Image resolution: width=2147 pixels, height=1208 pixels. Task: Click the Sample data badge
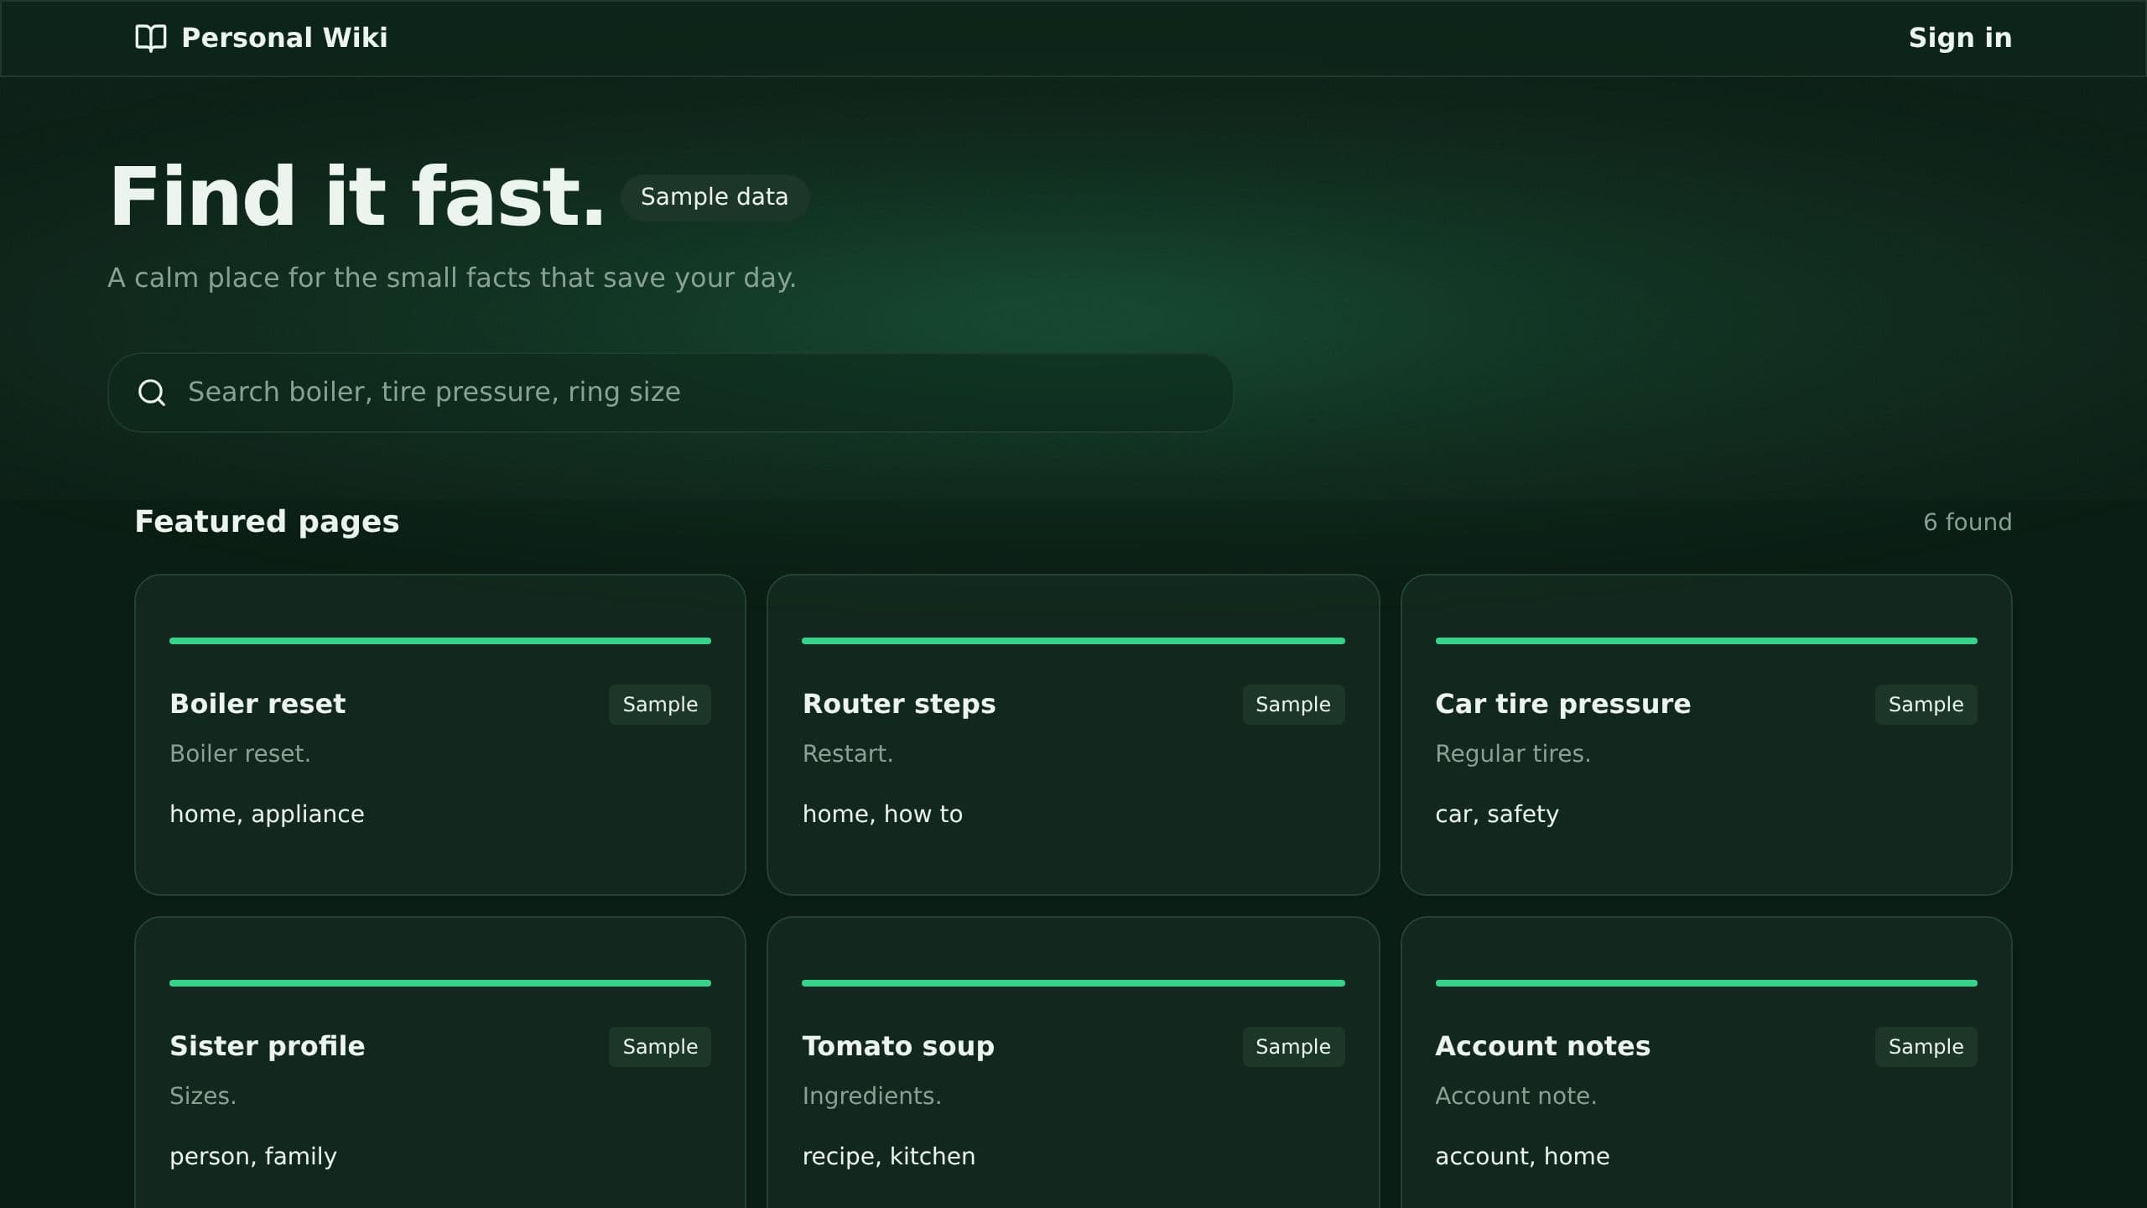tap(715, 197)
